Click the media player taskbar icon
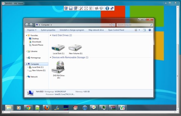The height and width of the screenshot is (116, 181). (19, 108)
